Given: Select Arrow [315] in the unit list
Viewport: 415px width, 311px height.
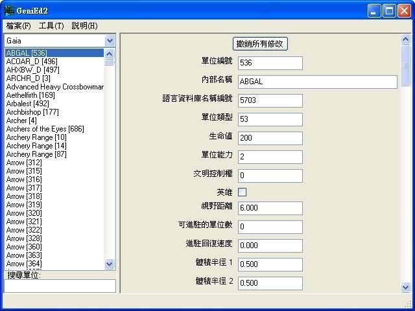Looking at the screenshot, I should click(54, 171).
